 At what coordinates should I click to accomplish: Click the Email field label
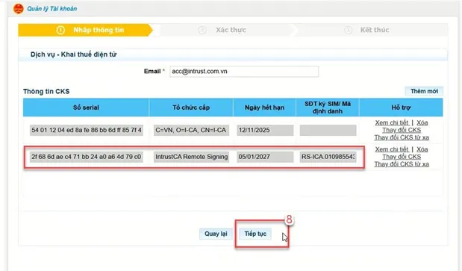(x=152, y=71)
